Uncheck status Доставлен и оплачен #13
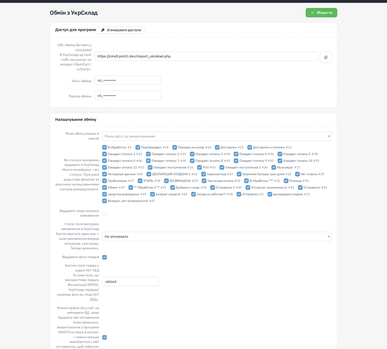Image resolution: width=387 pixels, height=349 pixels. 250,147
